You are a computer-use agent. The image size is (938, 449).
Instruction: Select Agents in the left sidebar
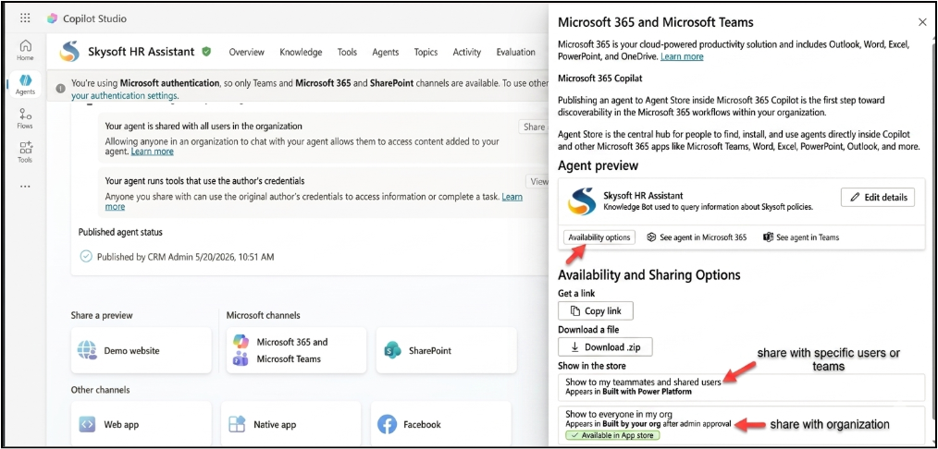coord(25,84)
